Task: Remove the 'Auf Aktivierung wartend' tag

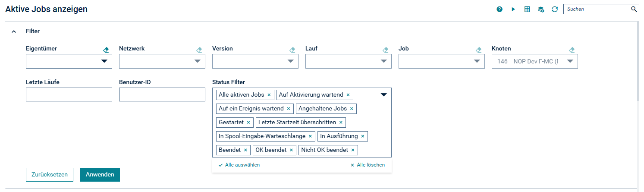Action: click(x=348, y=95)
